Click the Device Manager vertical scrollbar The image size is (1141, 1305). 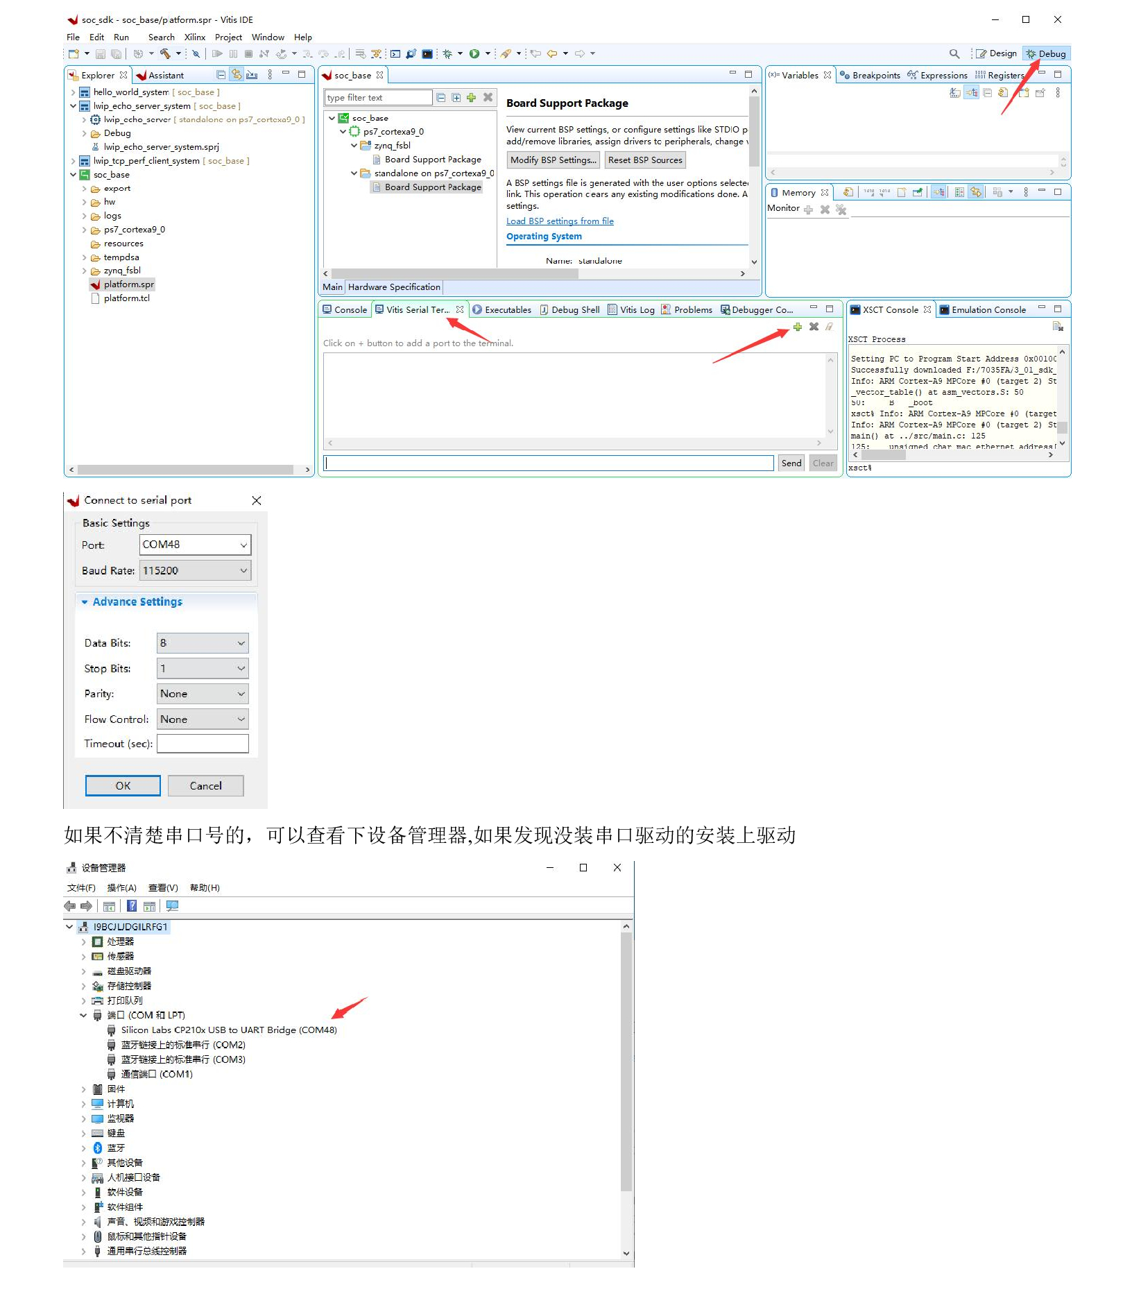point(626,1061)
